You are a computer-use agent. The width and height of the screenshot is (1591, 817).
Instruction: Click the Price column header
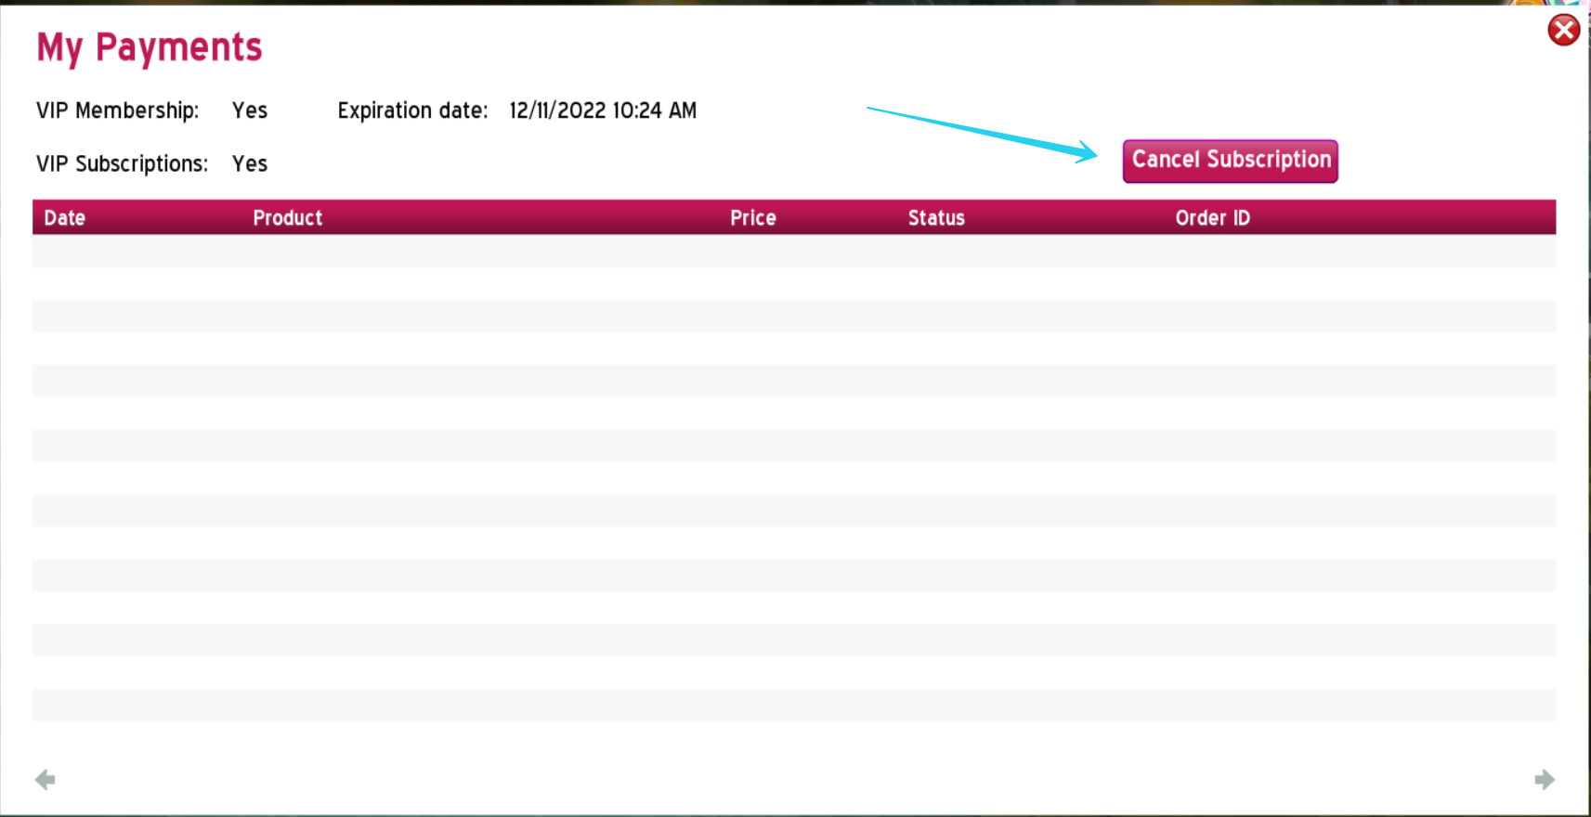(752, 218)
